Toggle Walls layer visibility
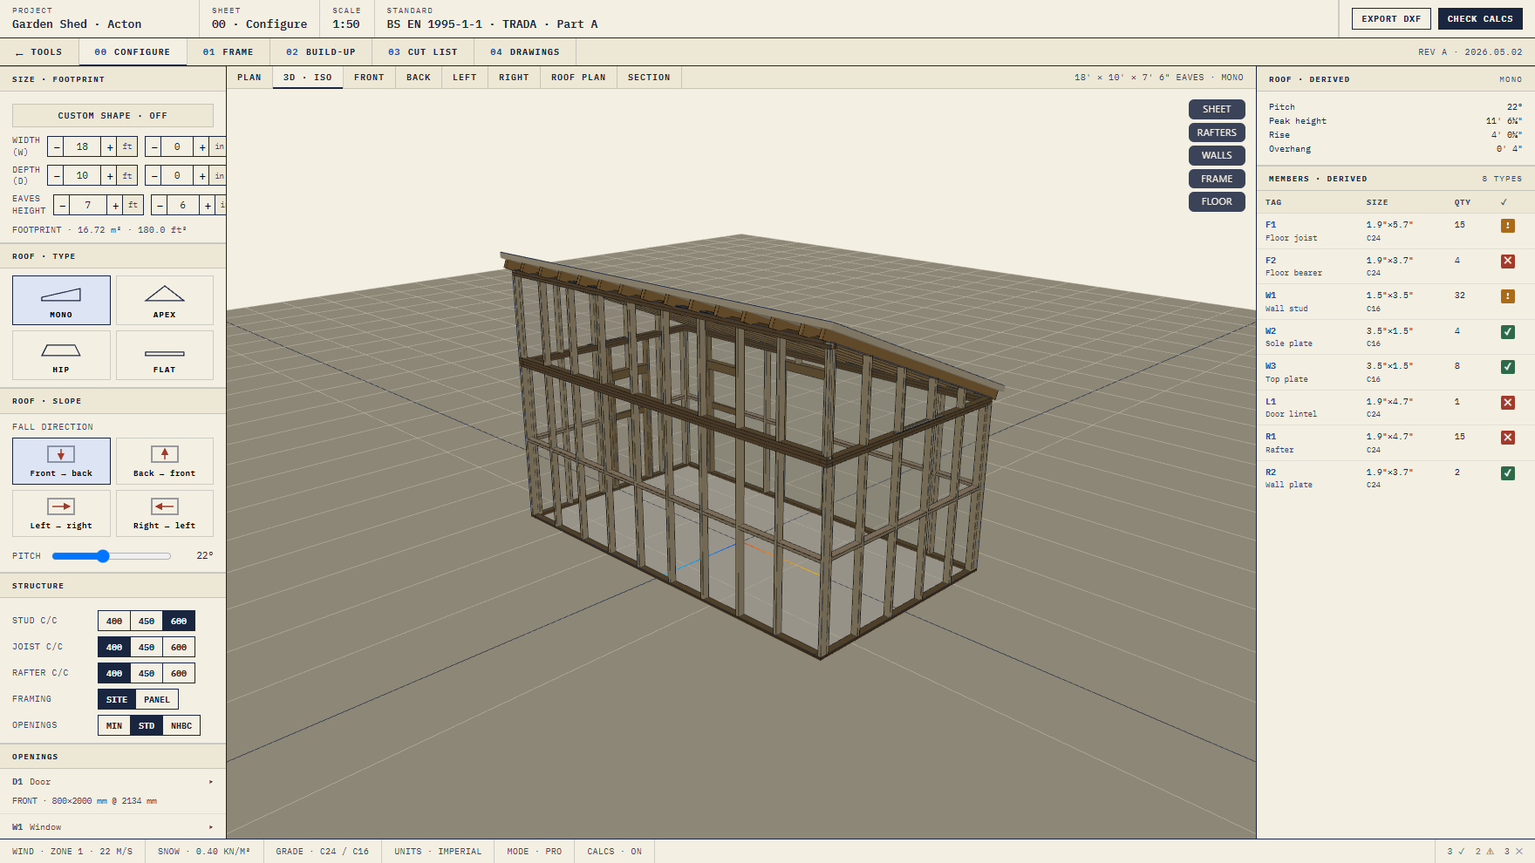Screen dimensions: 1535x863 1217,155
